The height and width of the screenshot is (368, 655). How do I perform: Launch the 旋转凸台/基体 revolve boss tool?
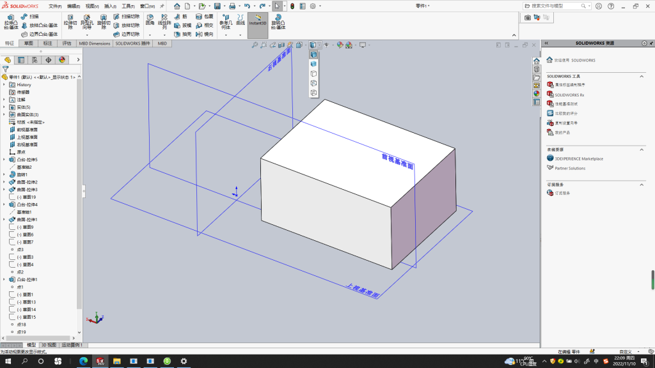click(x=278, y=22)
